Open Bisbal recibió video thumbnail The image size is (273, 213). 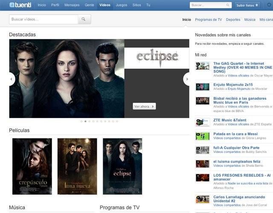[x=203, y=101]
